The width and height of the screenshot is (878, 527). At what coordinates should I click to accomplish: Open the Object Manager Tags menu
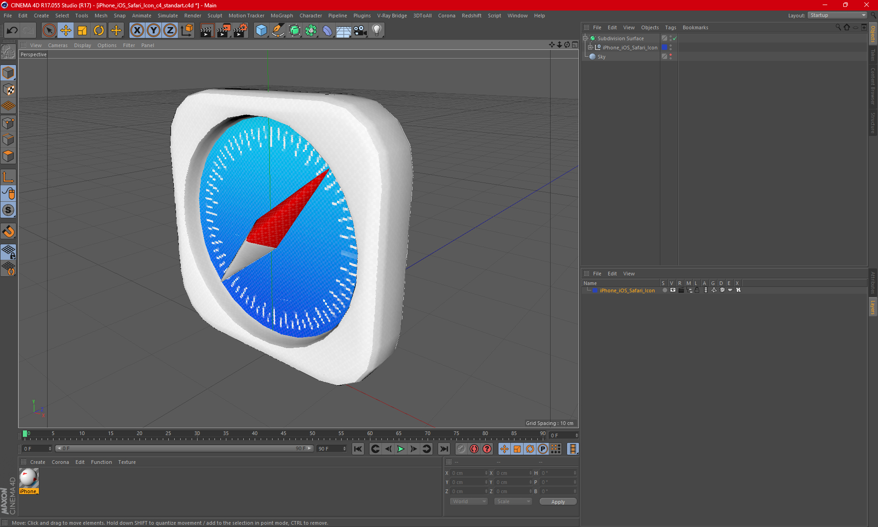[670, 27]
